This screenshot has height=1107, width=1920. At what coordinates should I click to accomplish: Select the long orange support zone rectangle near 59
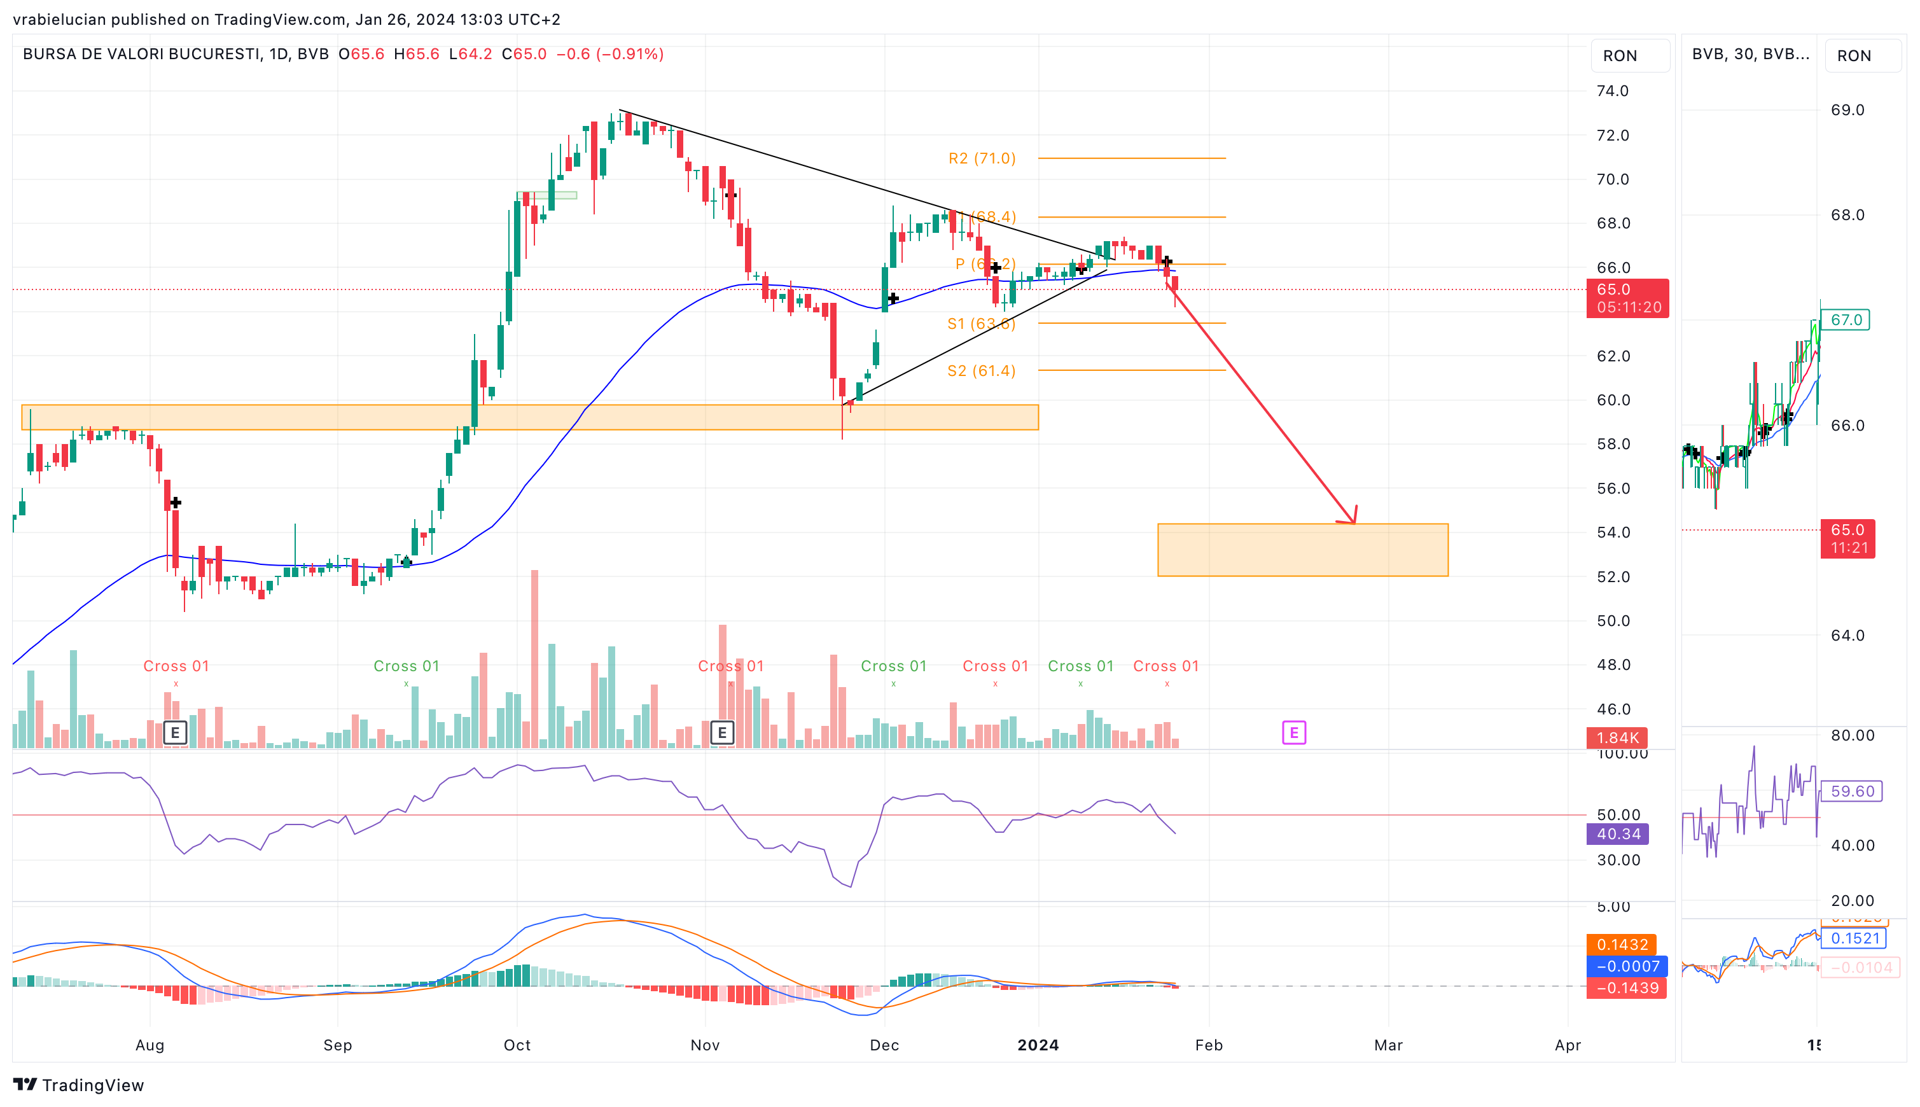(530, 417)
